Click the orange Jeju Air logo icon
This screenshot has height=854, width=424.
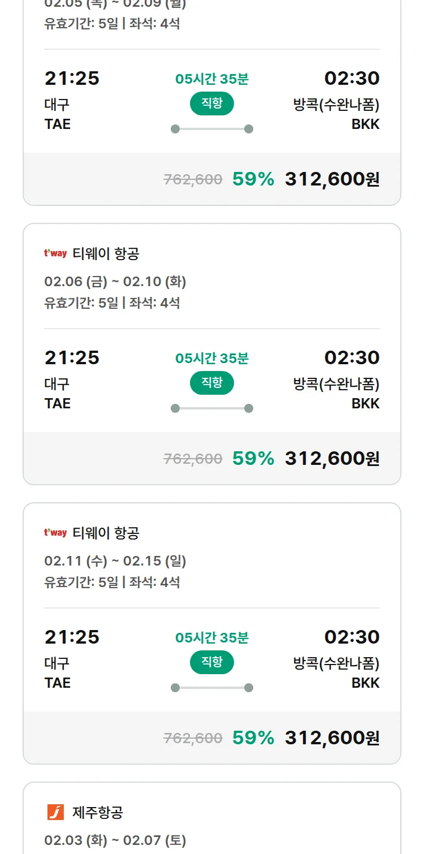pos(55,812)
